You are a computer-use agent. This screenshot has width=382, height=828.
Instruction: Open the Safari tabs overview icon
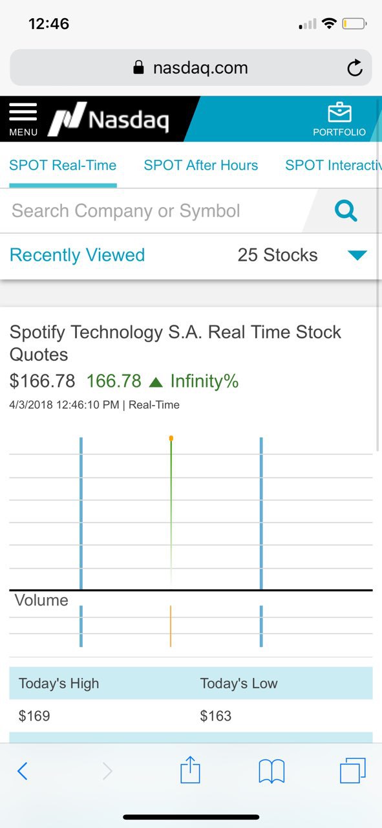coord(353,770)
